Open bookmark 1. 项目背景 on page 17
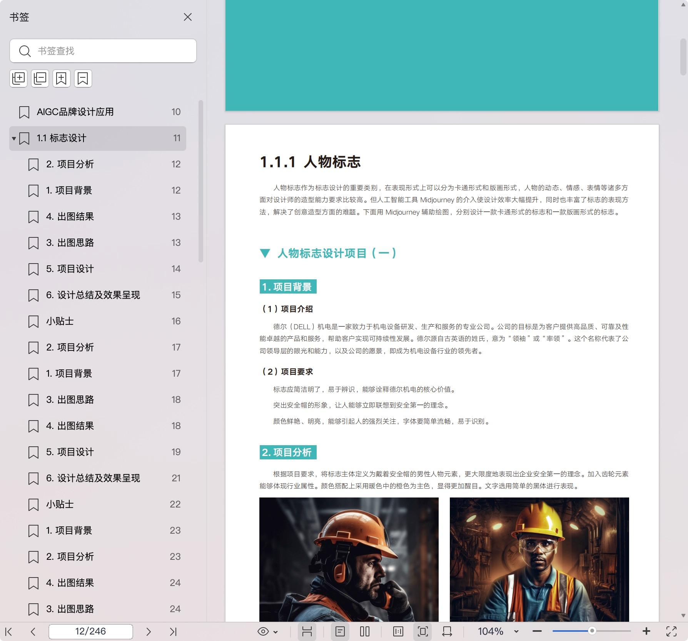The height and width of the screenshot is (641, 688). coord(98,374)
